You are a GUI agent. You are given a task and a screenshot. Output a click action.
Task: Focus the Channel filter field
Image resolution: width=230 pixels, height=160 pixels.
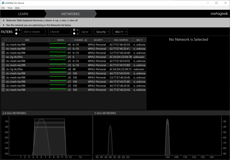coord(60,32)
